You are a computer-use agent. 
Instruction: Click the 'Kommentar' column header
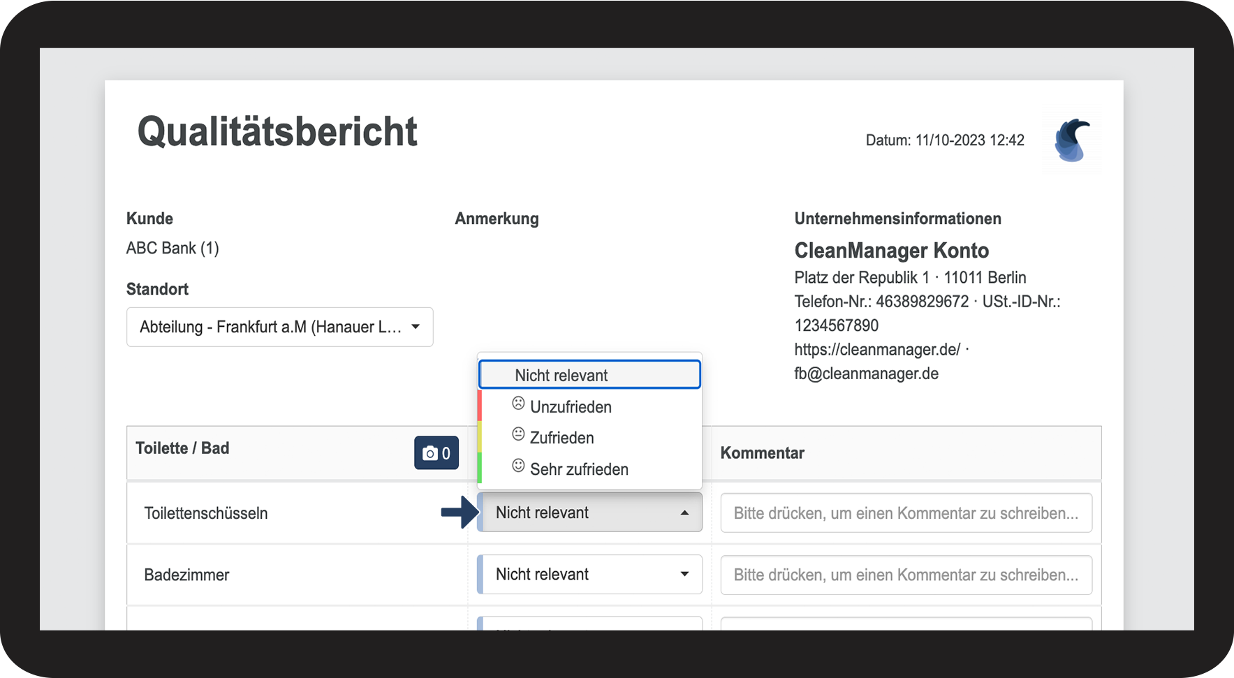pyautogui.click(x=762, y=453)
